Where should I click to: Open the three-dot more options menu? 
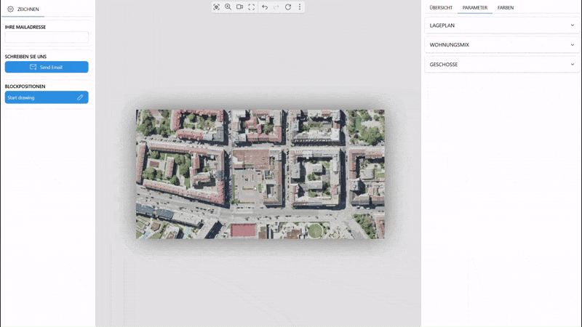click(x=300, y=7)
